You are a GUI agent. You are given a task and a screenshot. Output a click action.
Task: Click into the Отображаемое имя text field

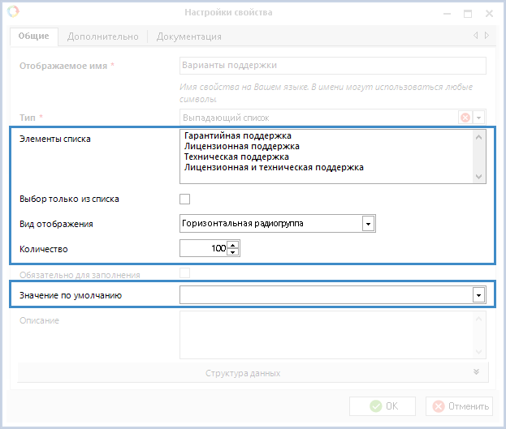coord(331,66)
